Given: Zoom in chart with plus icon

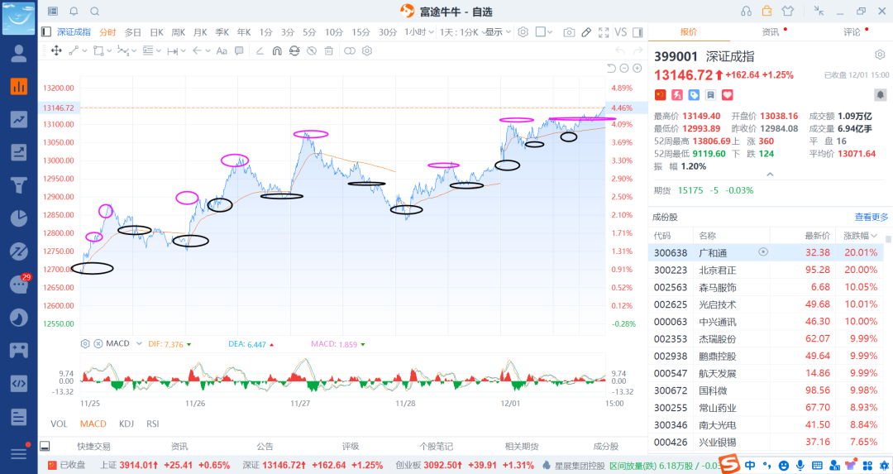Looking at the screenshot, I should coord(638,69).
